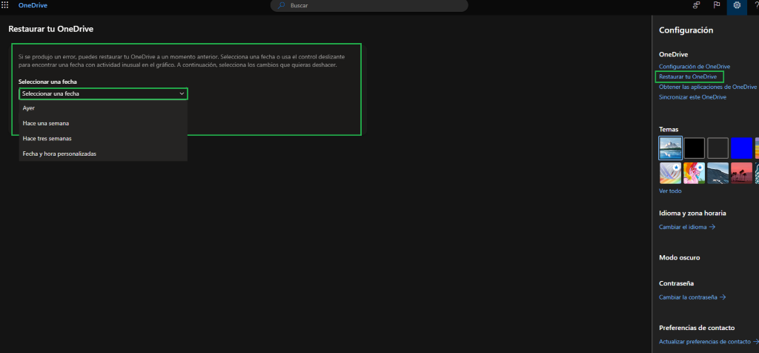
Task: Click the Temas section heading
Action: click(669, 129)
